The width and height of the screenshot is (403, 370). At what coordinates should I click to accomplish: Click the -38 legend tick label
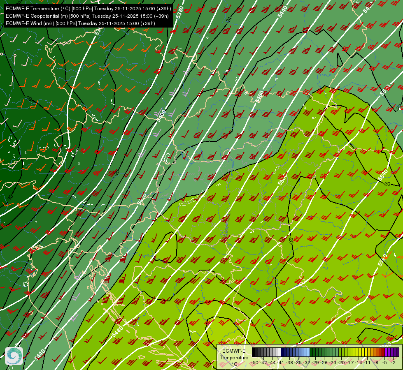coord(289,363)
